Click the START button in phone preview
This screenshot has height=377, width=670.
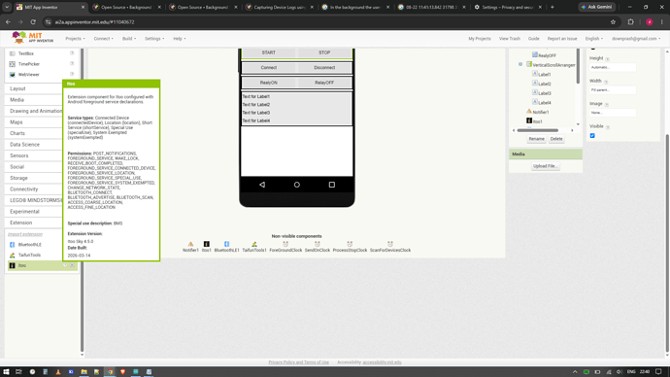[269, 52]
